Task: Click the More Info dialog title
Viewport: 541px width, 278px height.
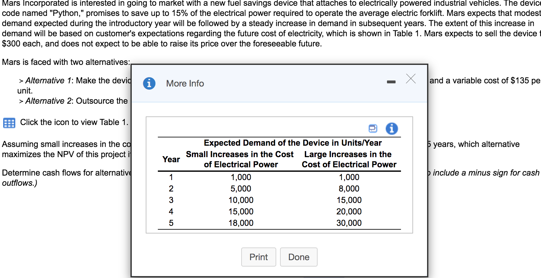Action: click(x=185, y=83)
